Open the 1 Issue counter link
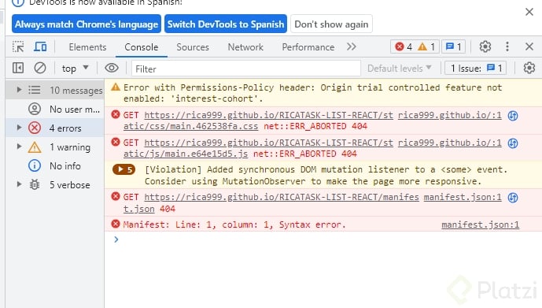Screen dimensions: 542x308 [x=476, y=69]
